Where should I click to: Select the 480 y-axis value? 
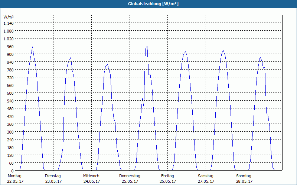pyautogui.click(x=10, y=108)
